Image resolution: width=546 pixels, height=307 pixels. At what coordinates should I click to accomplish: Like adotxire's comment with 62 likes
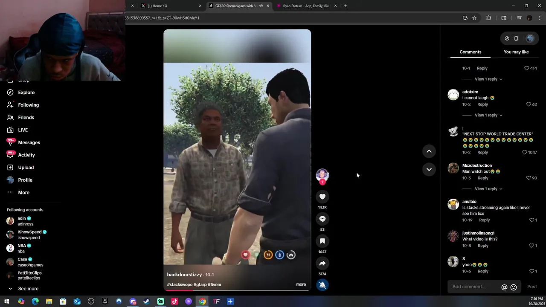(529, 104)
